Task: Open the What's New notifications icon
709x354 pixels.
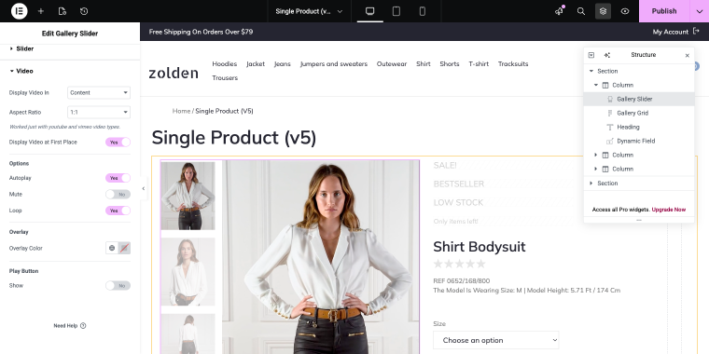Action: pyautogui.click(x=560, y=11)
